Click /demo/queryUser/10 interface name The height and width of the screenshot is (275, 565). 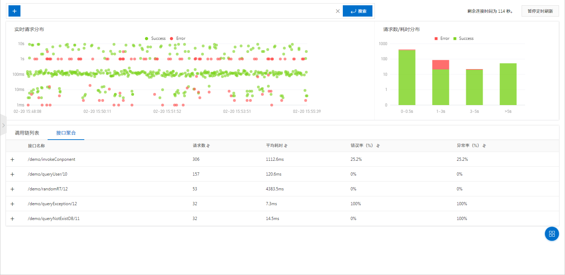tap(48, 174)
